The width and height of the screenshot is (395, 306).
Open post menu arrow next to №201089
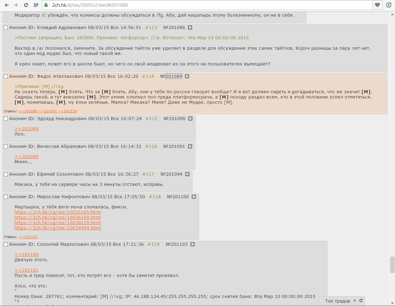(x=187, y=76)
